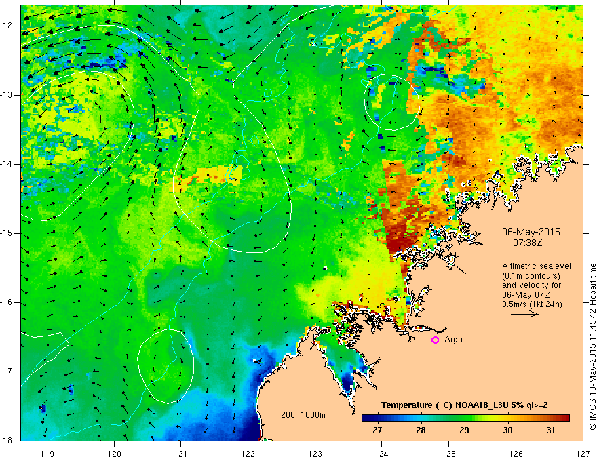Click the latitude axis label '-18'
The width and height of the screenshot is (597, 461).
point(7,441)
